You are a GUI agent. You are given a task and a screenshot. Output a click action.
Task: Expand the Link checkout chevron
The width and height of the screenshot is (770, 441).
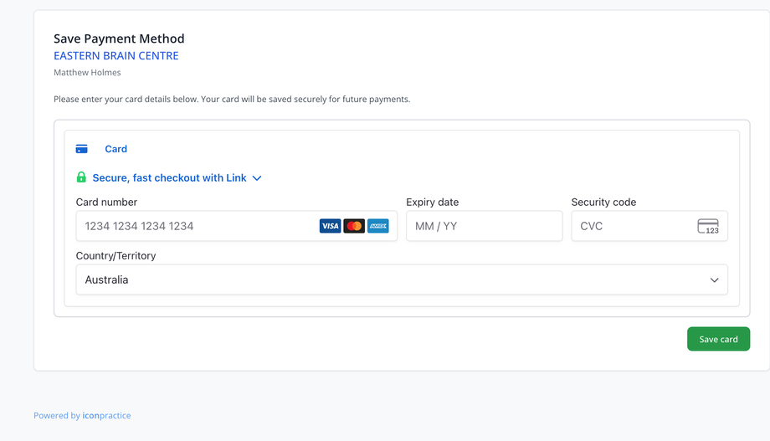(x=257, y=178)
